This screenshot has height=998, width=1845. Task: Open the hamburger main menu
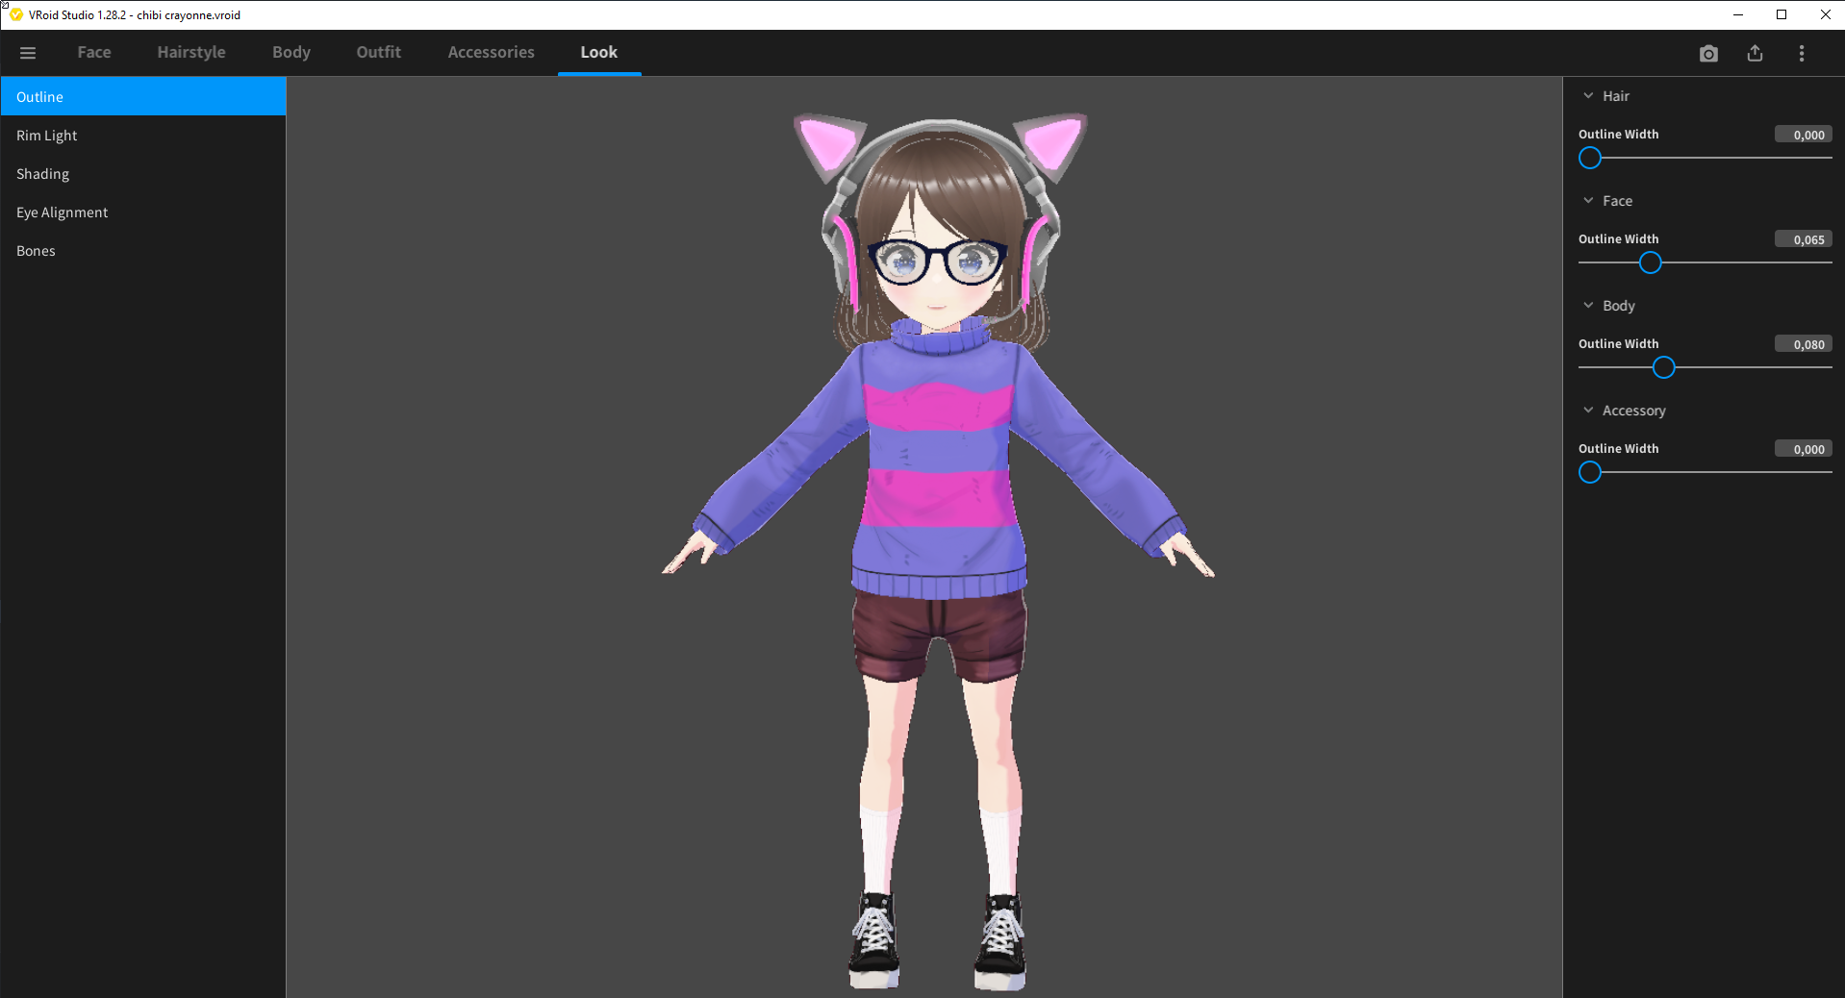point(28,53)
